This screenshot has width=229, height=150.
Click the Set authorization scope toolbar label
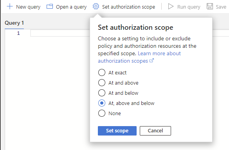(x=128, y=7)
